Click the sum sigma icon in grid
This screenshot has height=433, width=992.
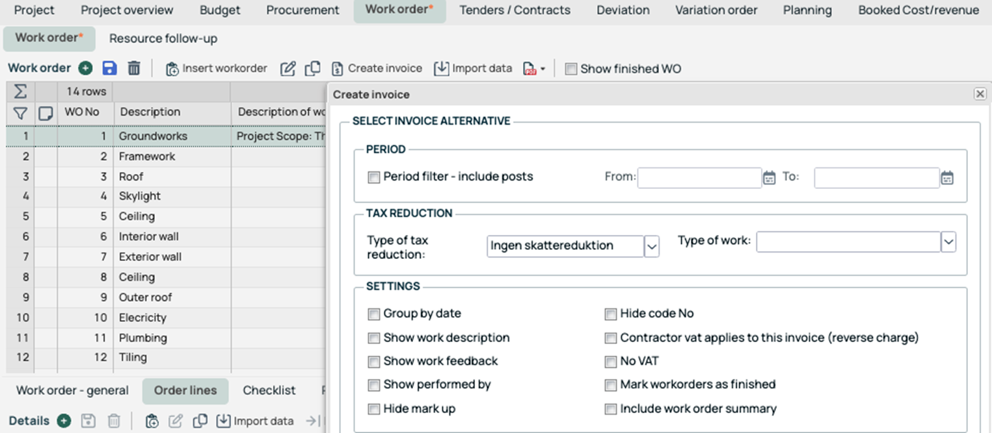20,92
